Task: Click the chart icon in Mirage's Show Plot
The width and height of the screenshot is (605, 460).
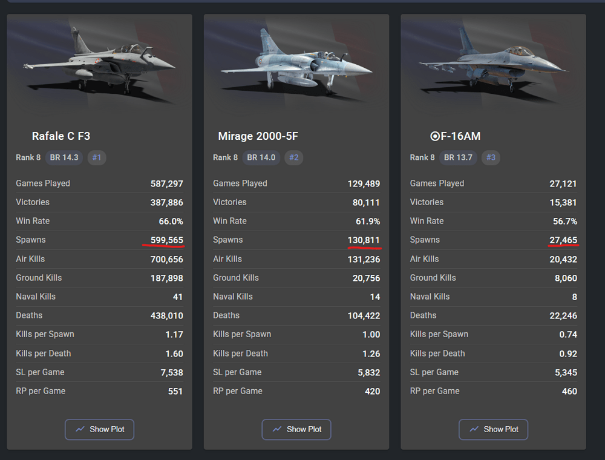Action: point(277,429)
